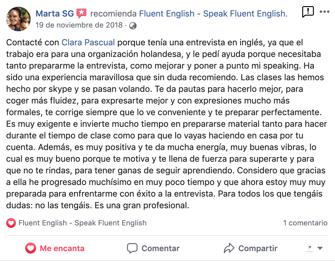Click Marta SG's profile picture
The image size is (335, 264).
pyautogui.click(x=18, y=19)
